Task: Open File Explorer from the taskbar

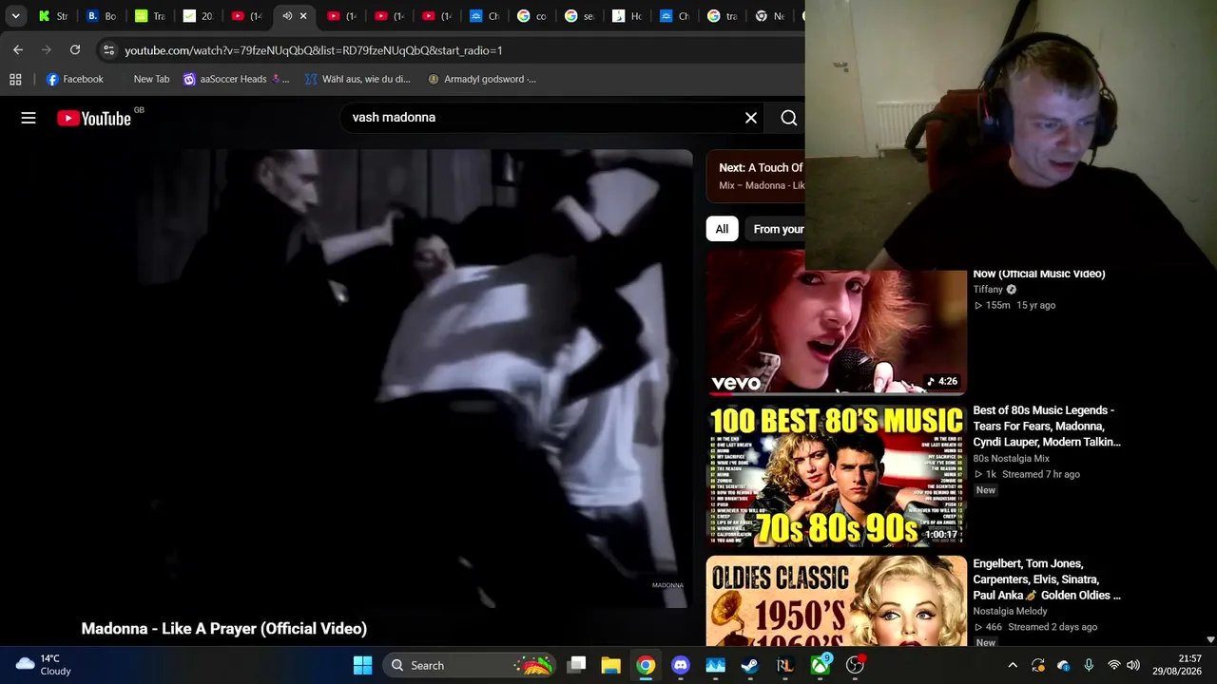Action: tap(610, 665)
